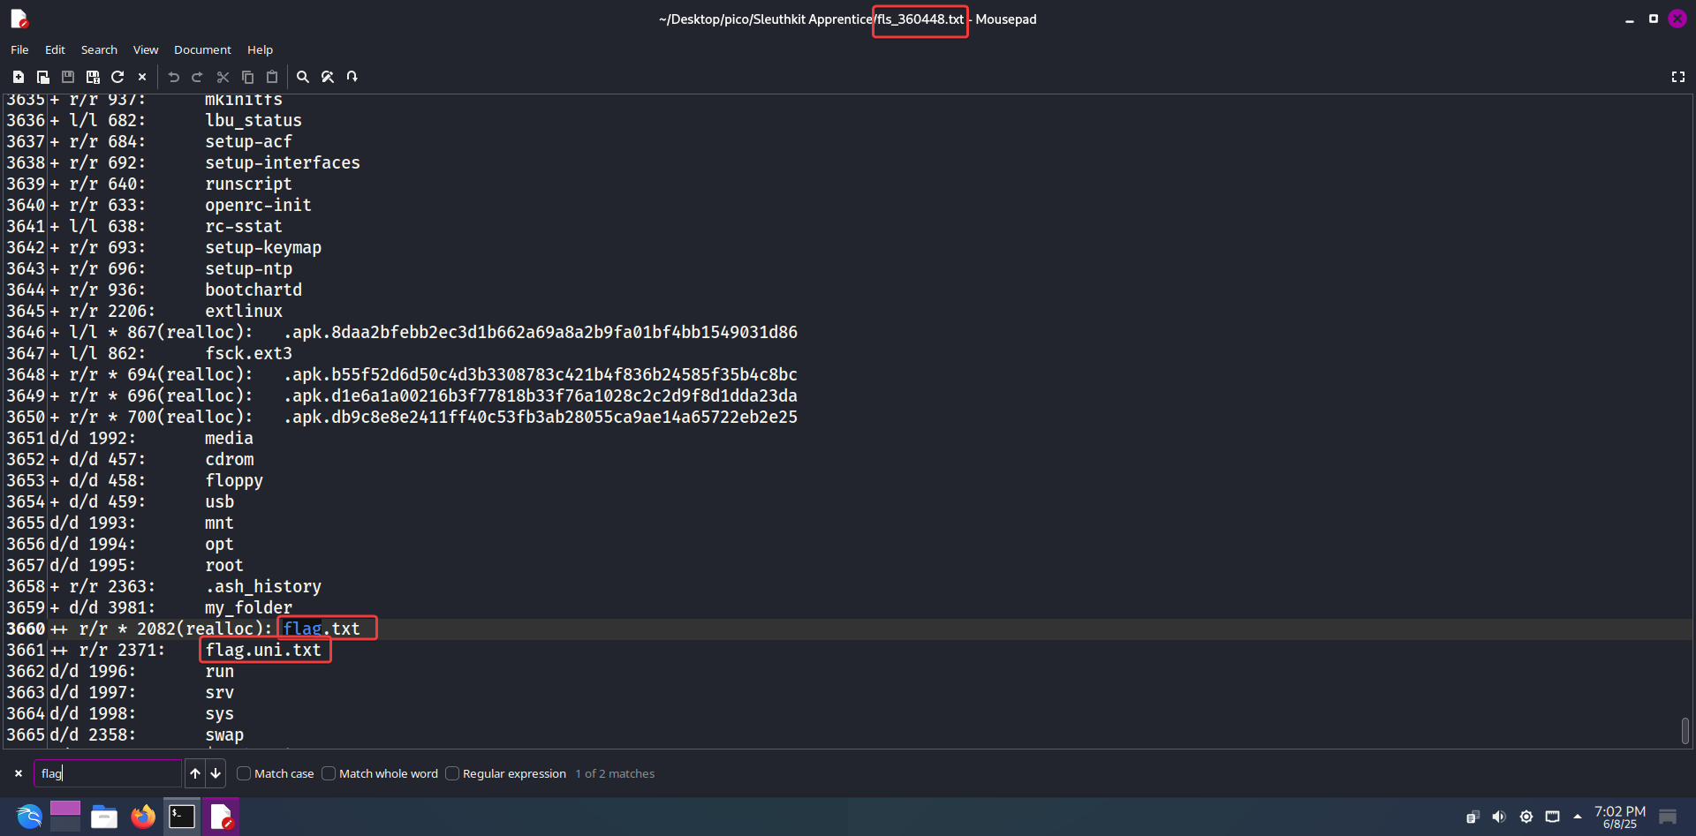1696x836 pixels.
Task: Jump to next match with down arrow
Action: [x=216, y=773]
